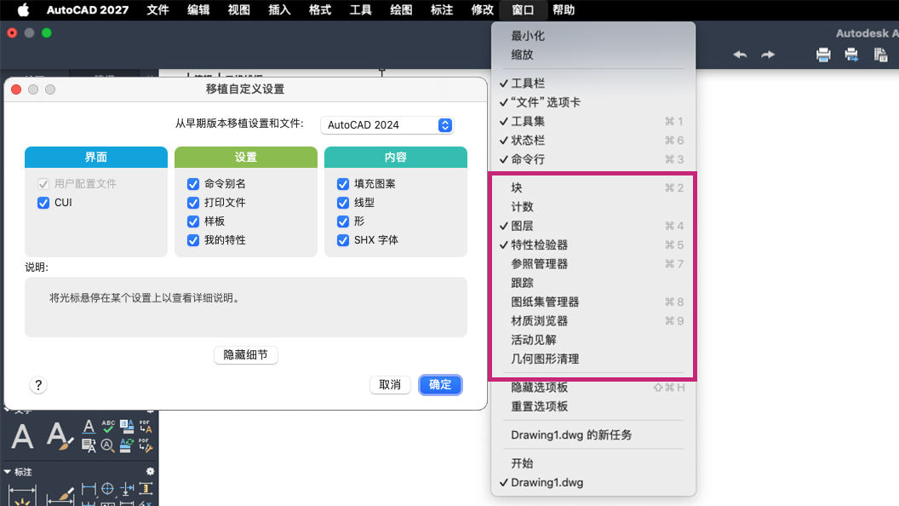Screen dimensions: 899x506
Task: Click the Print icon in toolbar
Action: (823, 55)
